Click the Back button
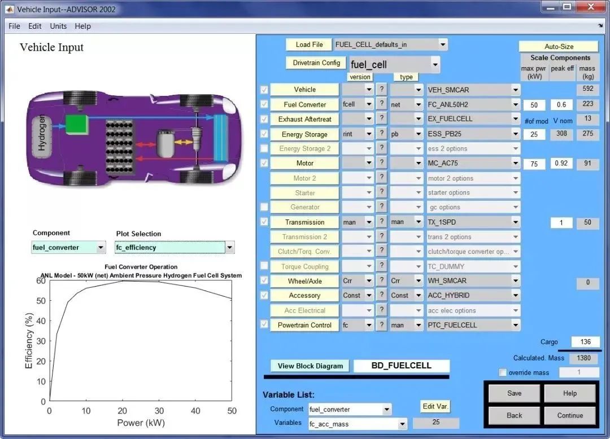Viewport: 610px width, 439px height. [515, 415]
